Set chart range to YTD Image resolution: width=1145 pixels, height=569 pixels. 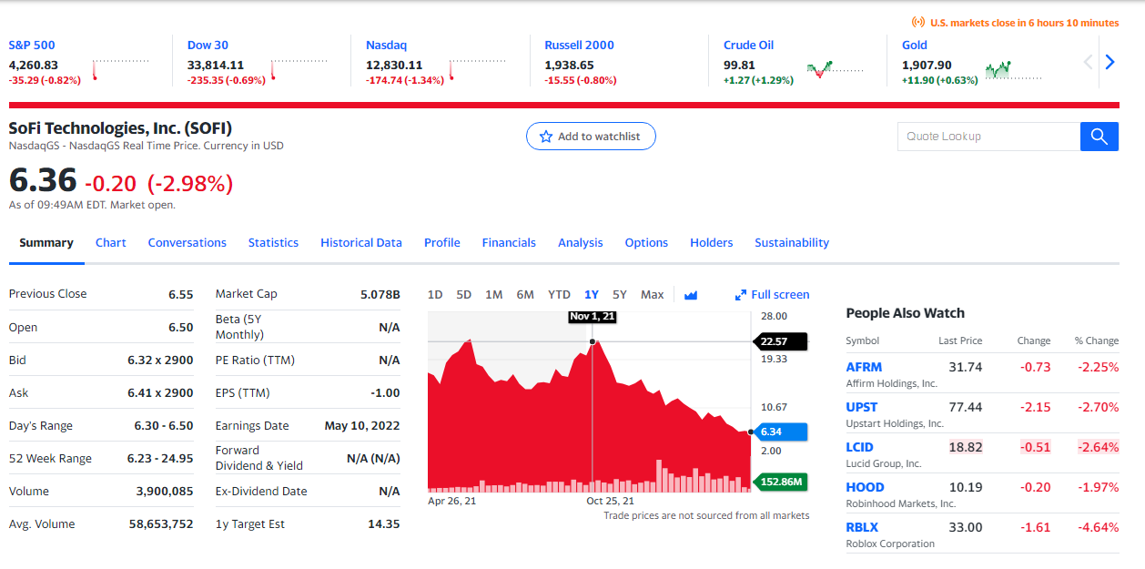[559, 295]
